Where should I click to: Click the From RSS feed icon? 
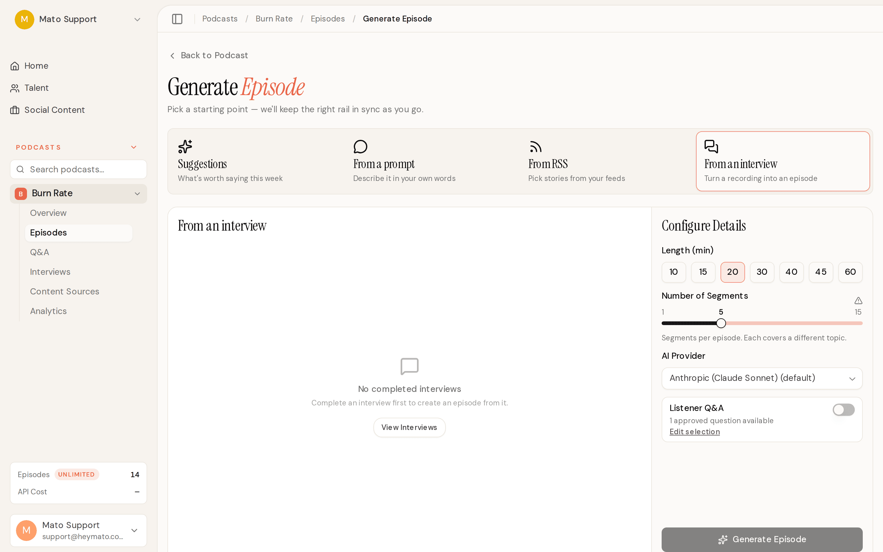(535, 147)
